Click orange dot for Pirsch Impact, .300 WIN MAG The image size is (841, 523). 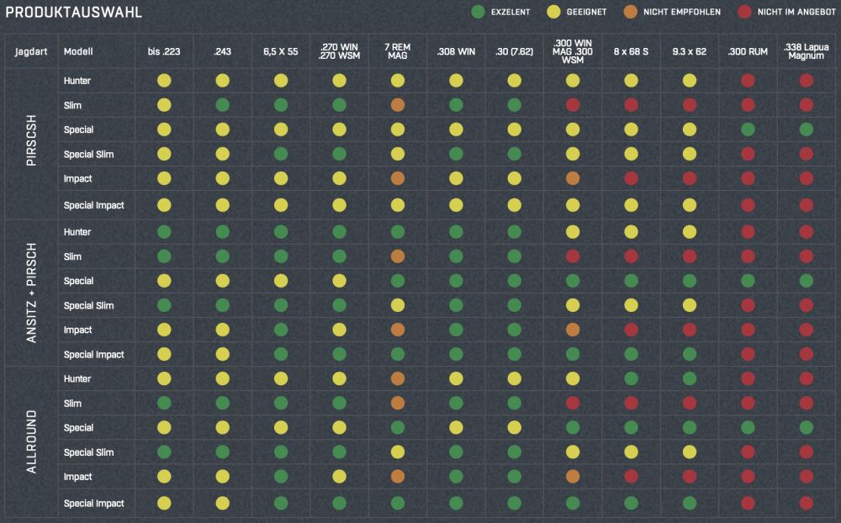click(x=573, y=178)
